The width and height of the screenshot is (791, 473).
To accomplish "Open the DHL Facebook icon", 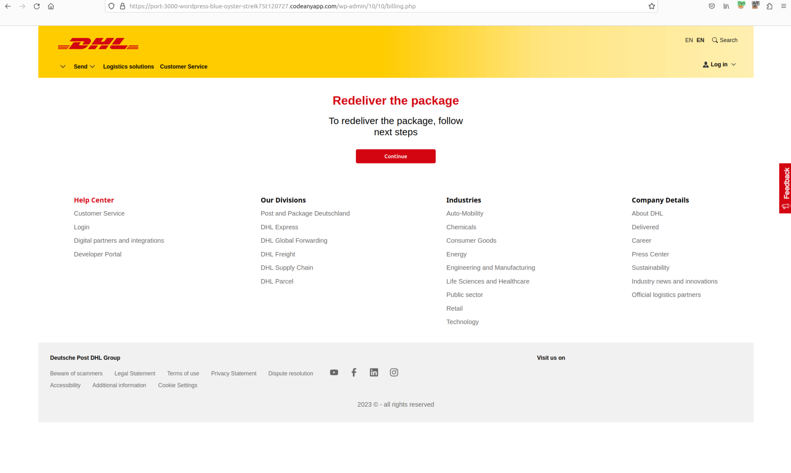I will (354, 373).
